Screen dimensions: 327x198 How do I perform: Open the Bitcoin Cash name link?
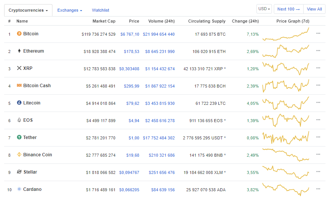(37, 85)
